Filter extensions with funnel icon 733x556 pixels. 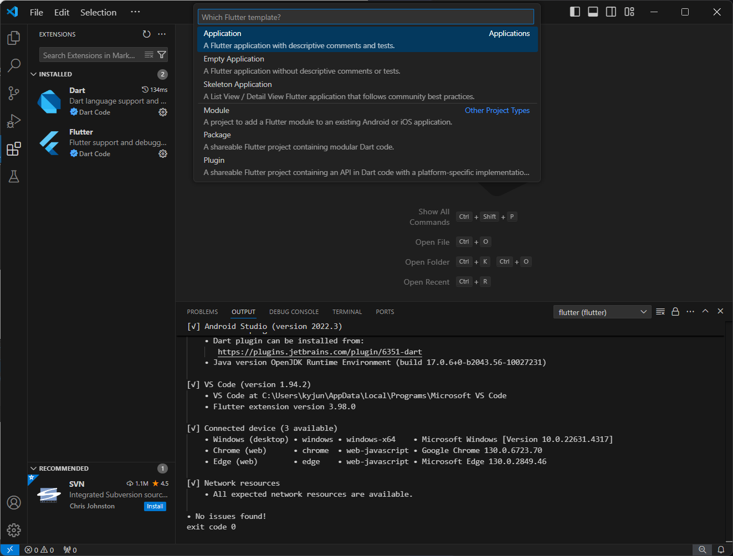pyautogui.click(x=162, y=55)
